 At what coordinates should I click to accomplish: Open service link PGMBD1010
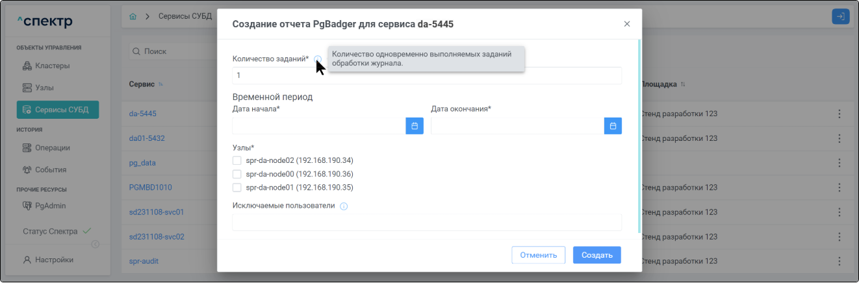coord(150,187)
